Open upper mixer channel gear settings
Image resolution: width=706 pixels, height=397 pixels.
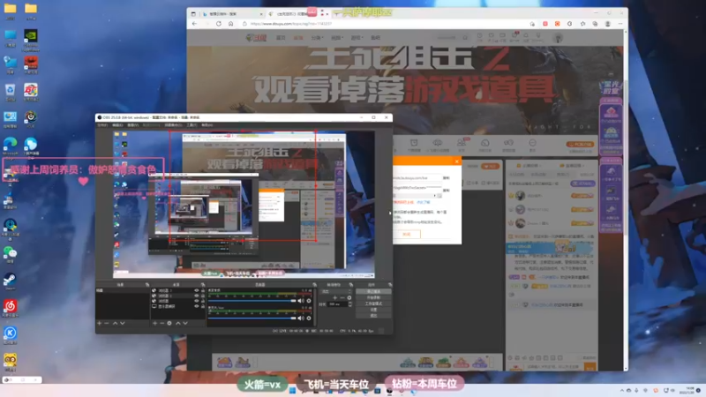pos(308,301)
